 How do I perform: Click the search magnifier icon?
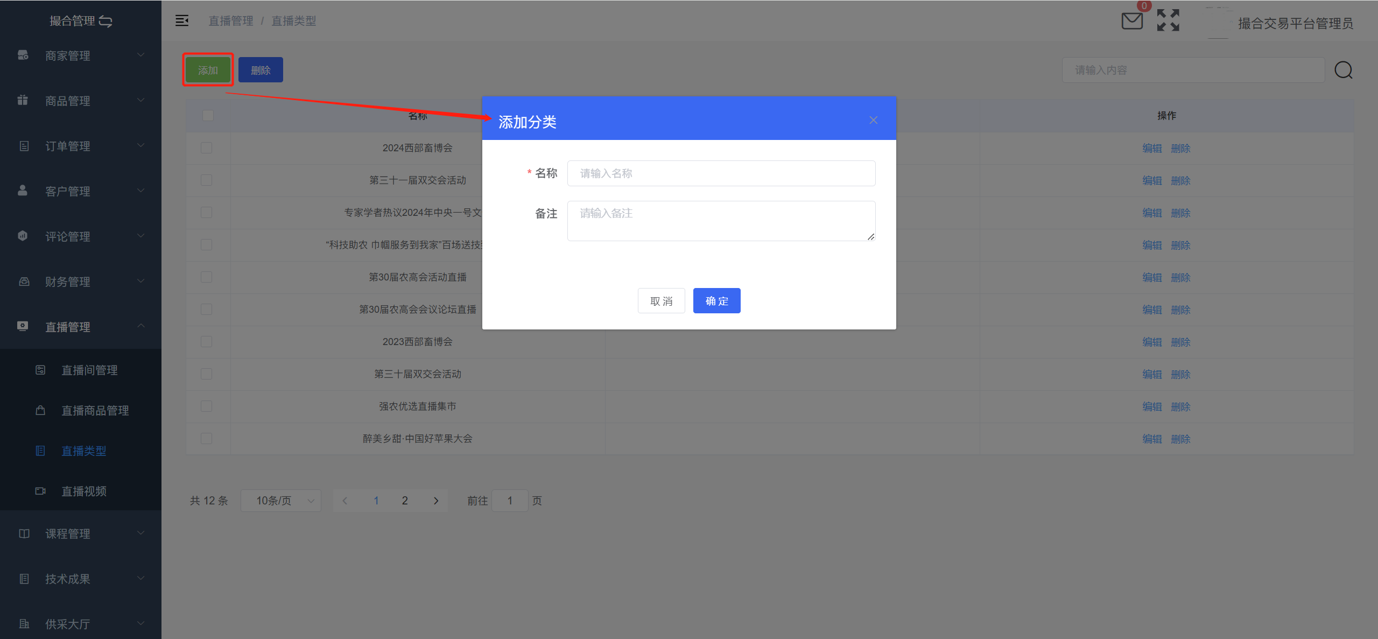(x=1344, y=70)
